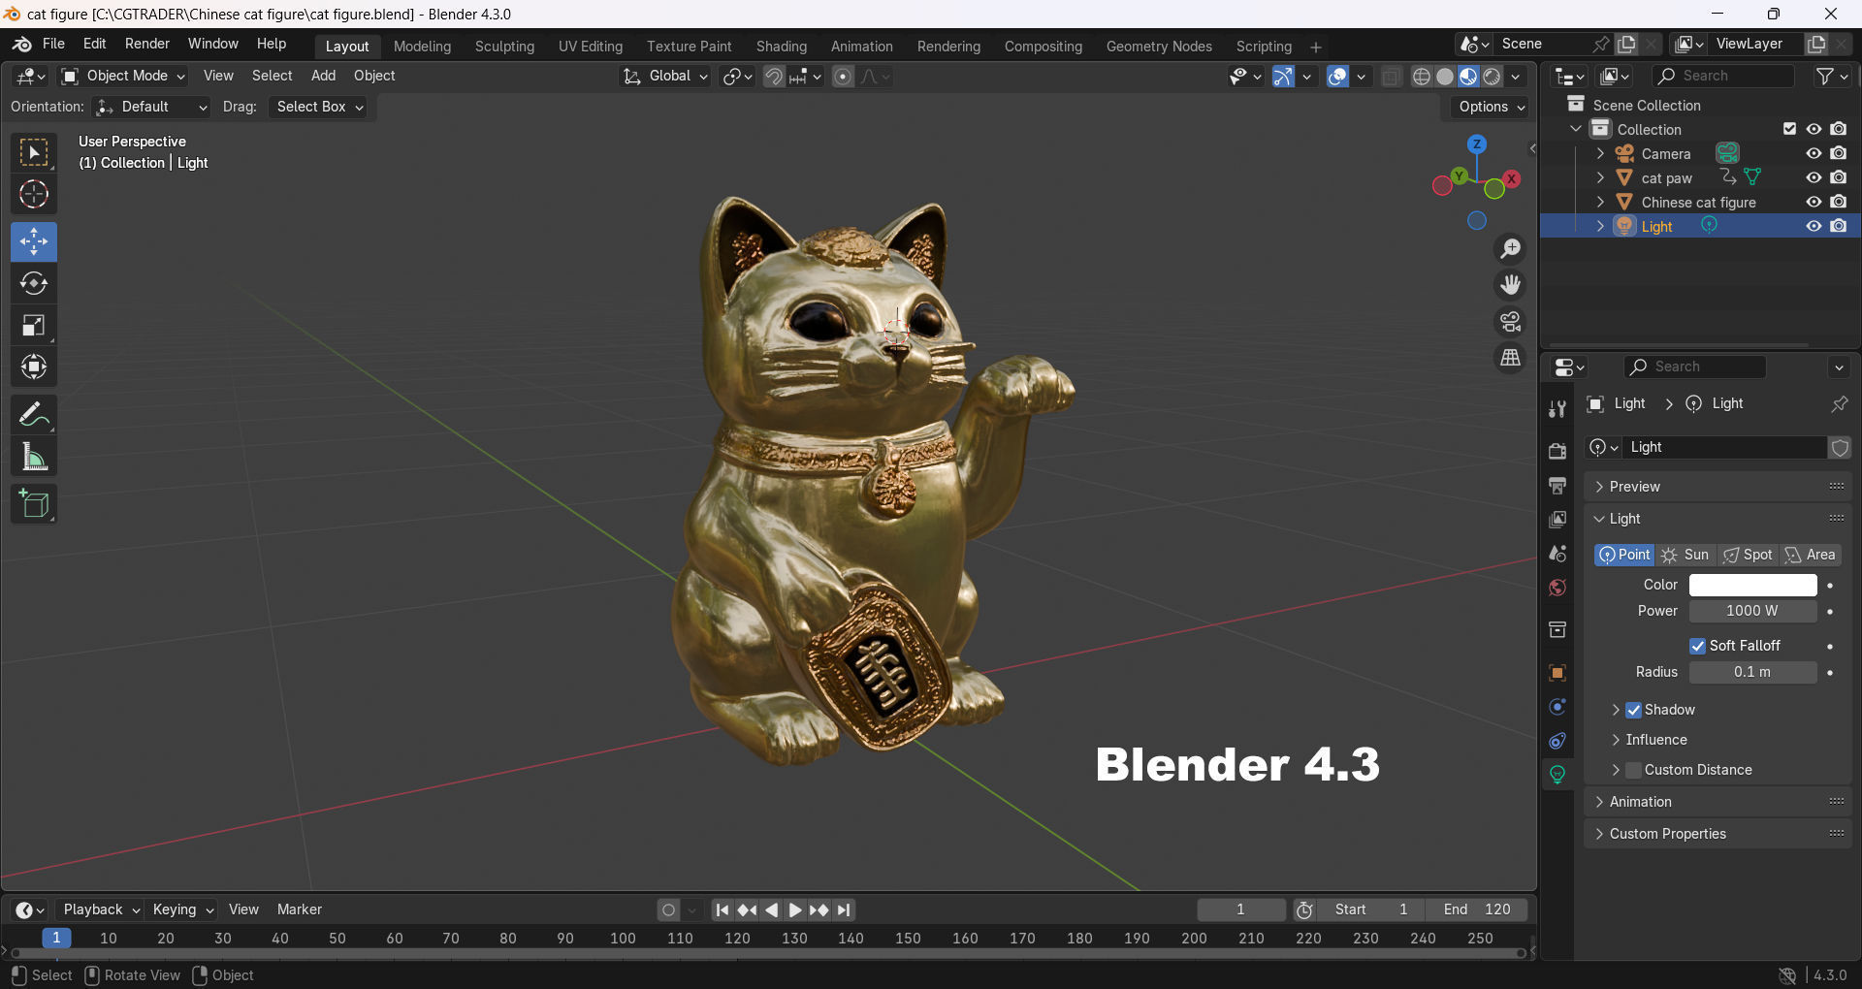Set light type to Spot
Viewport: 1862px width, 989px height.
pos(1748,555)
